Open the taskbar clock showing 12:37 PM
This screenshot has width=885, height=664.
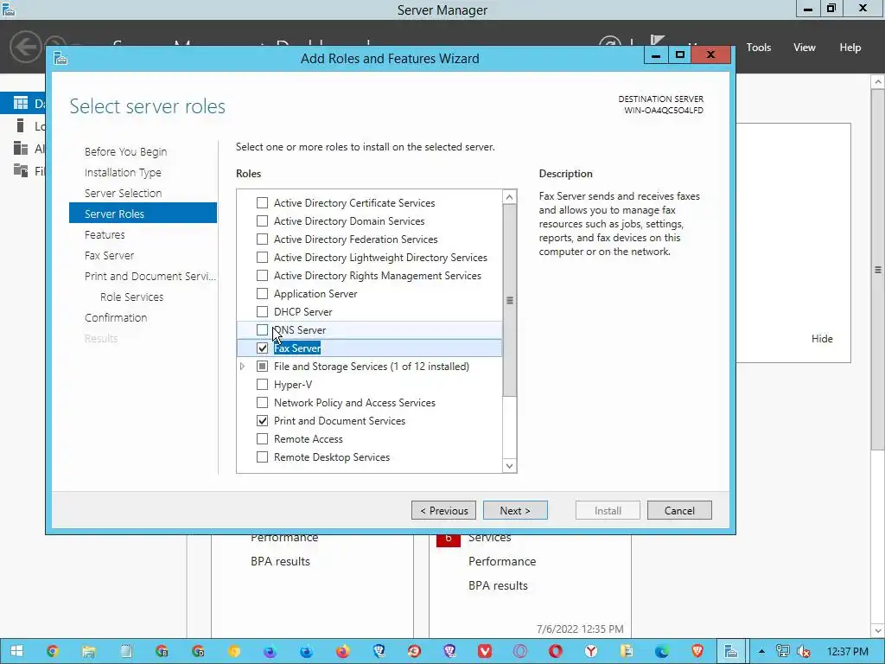(847, 652)
